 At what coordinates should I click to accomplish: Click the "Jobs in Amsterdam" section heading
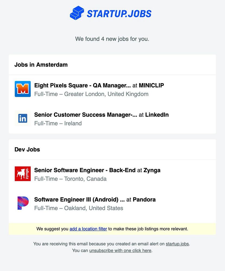coord(41,65)
